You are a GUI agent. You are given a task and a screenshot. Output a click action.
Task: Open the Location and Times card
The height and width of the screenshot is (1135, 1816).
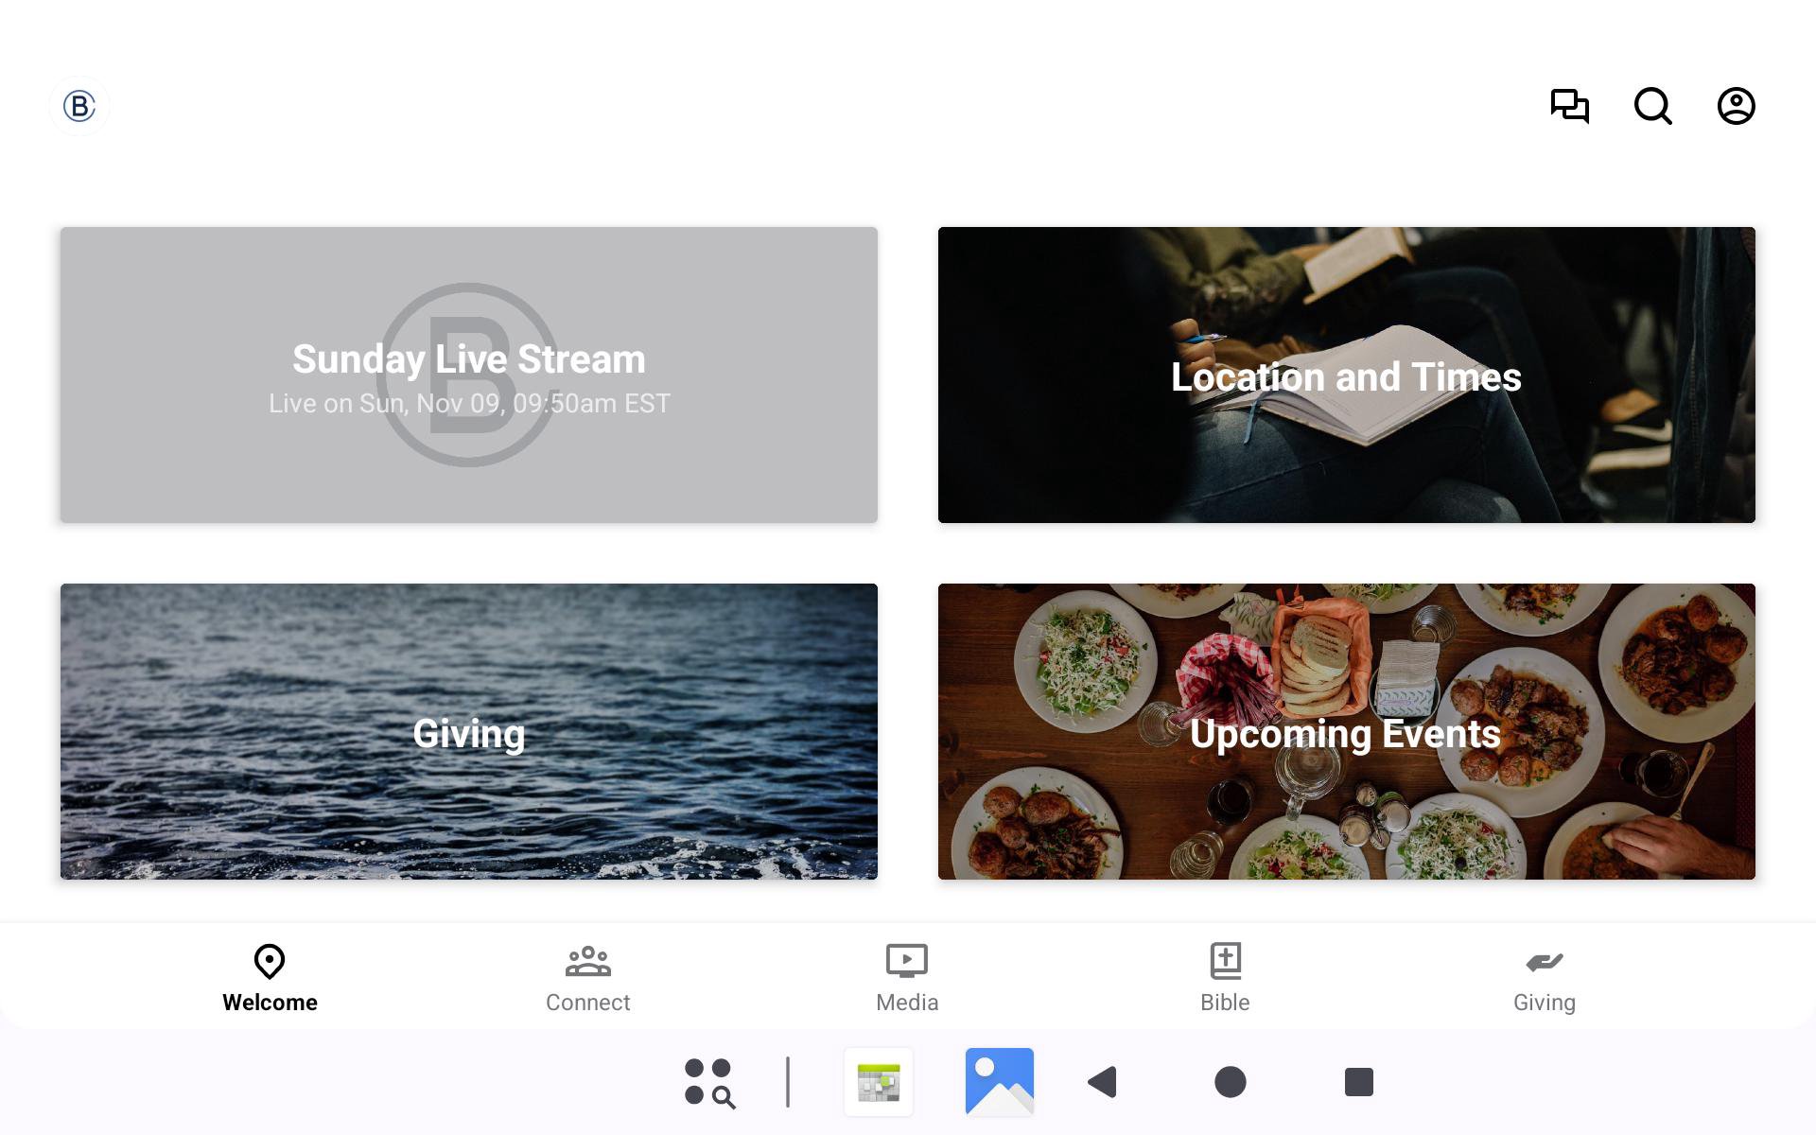[x=1346, y=375]
